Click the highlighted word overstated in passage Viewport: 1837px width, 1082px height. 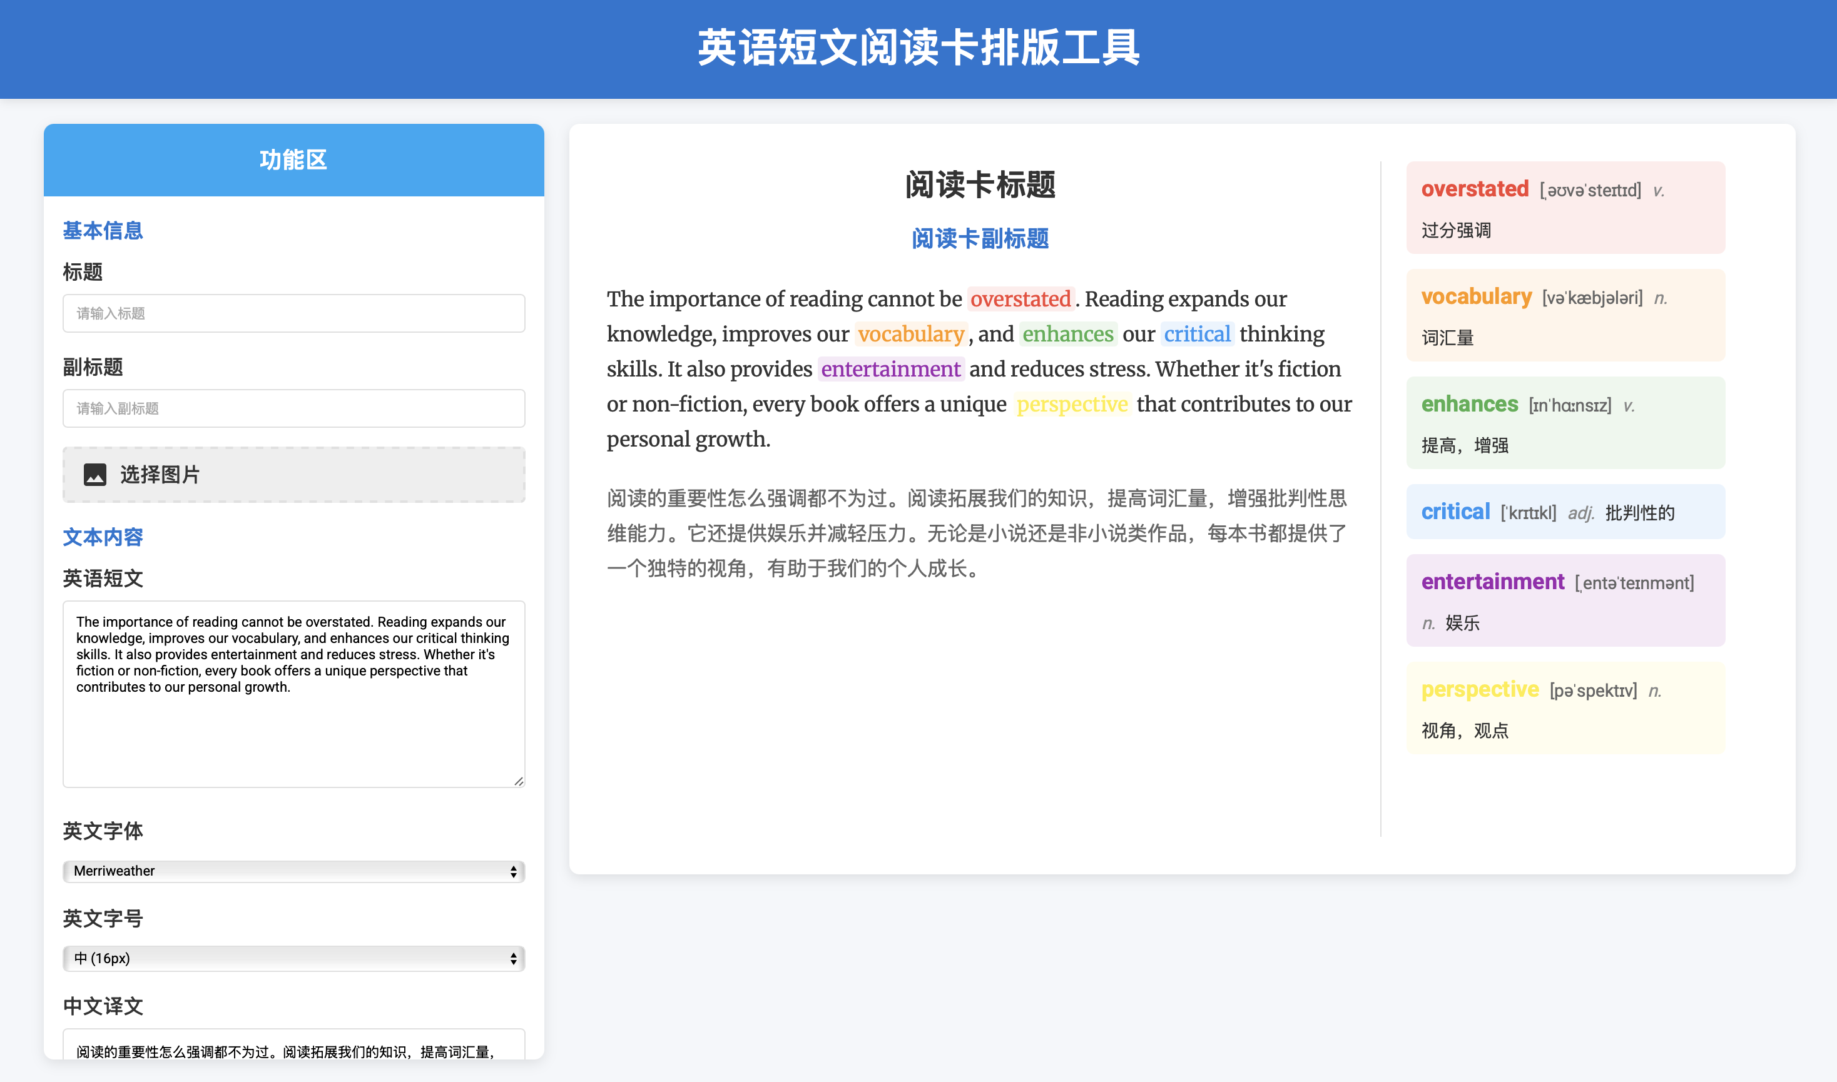pos(1020,299)
